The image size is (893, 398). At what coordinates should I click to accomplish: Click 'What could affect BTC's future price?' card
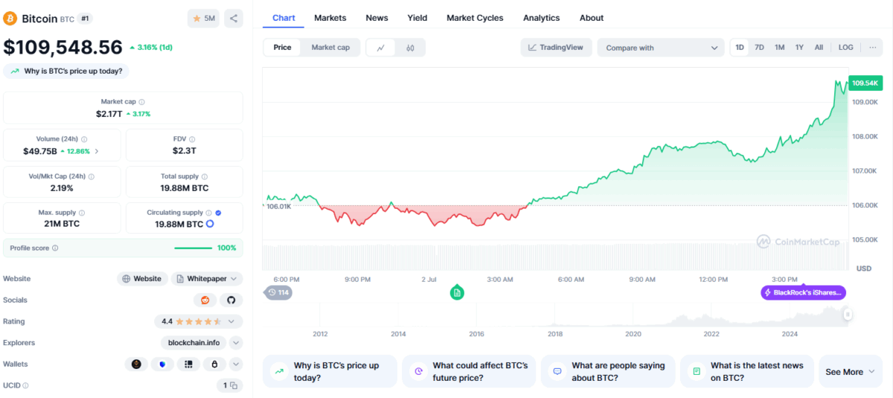click(469, 371)
